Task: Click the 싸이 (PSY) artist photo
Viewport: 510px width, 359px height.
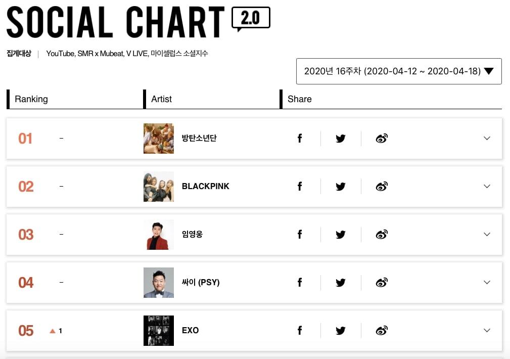Action: [159, 283]
